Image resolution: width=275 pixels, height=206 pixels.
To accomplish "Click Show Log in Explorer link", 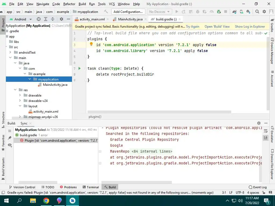I will (250, 27).
